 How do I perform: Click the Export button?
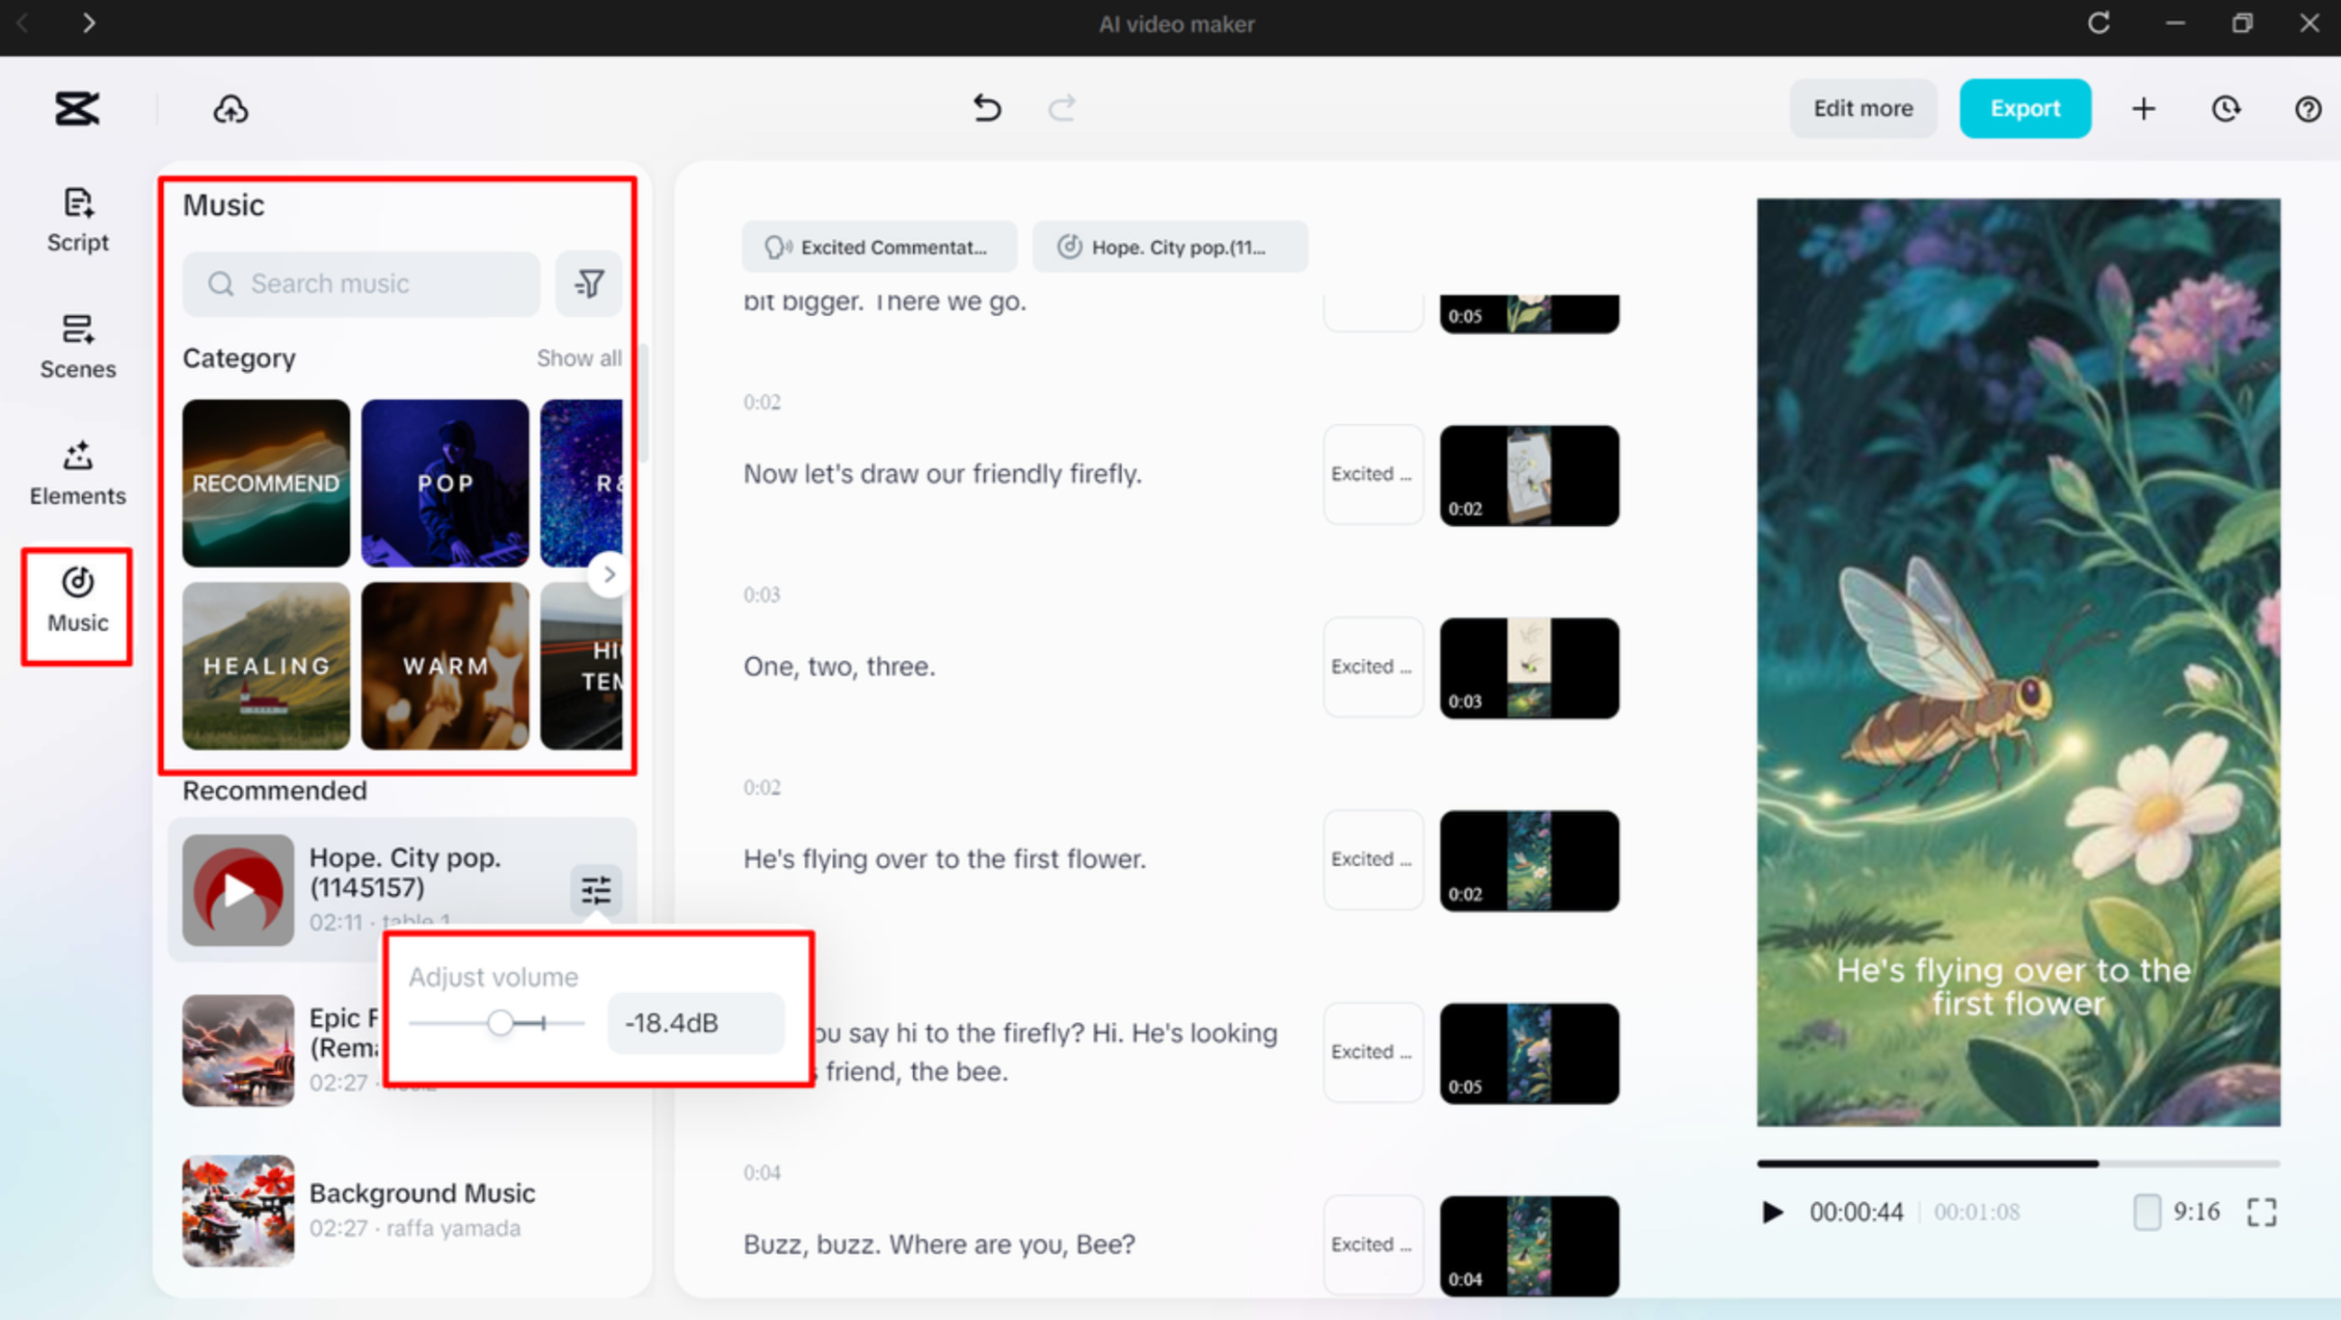[2024, 109]
